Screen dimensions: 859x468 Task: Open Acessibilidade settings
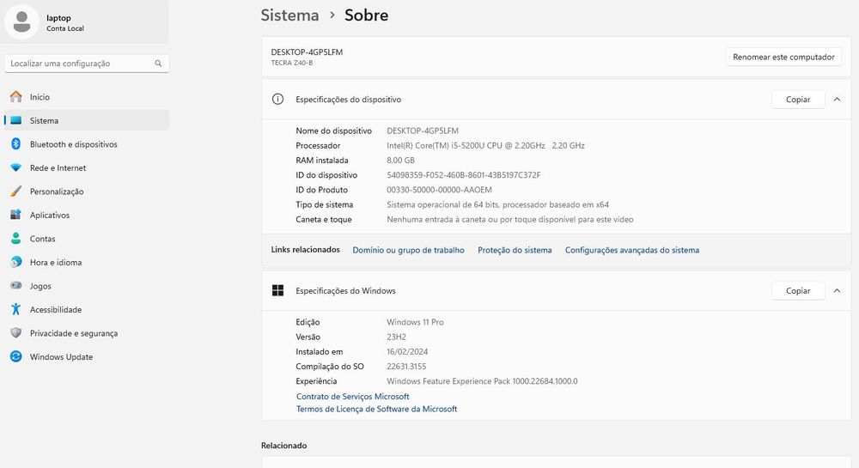(x=87, y=309)
